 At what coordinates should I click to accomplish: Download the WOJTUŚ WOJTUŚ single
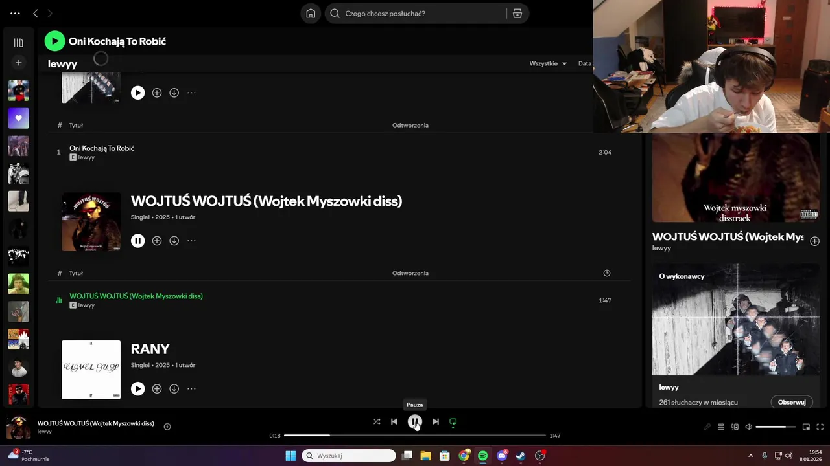pos(174,241)
